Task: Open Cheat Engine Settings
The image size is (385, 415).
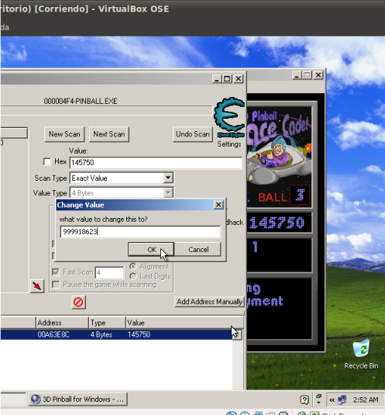Action: click(x=229, y=144)
